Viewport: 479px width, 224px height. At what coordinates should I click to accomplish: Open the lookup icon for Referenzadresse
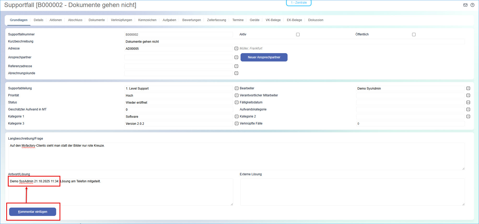point(236,66)
